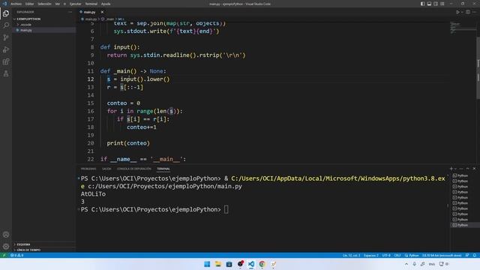Screen dimensions: 480x270
Task: Open the Testing flask view
Action: [6, 73]
